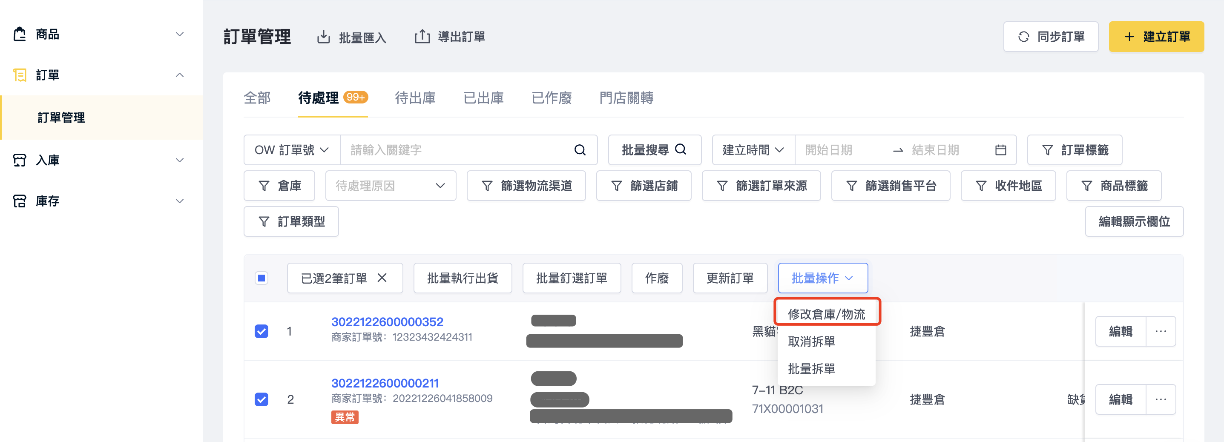Switch to the 已出庫 tab

pyautogui.click(x=483, y=98)
